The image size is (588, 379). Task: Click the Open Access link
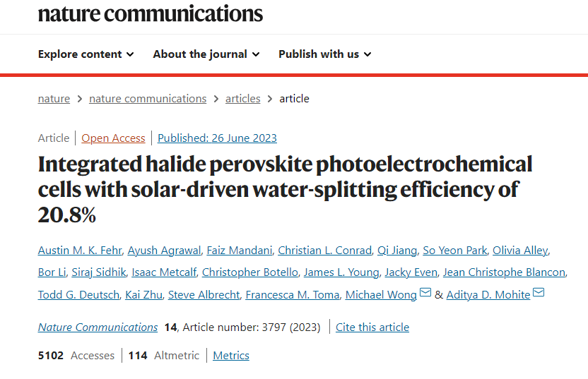tap(113, 138)
